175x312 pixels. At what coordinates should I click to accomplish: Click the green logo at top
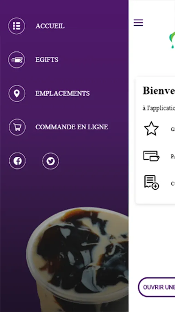point(172,40)
